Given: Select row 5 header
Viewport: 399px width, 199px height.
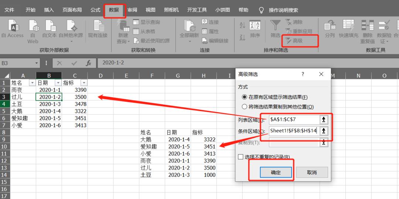Looking at the screenshot, I should [5, 111].
